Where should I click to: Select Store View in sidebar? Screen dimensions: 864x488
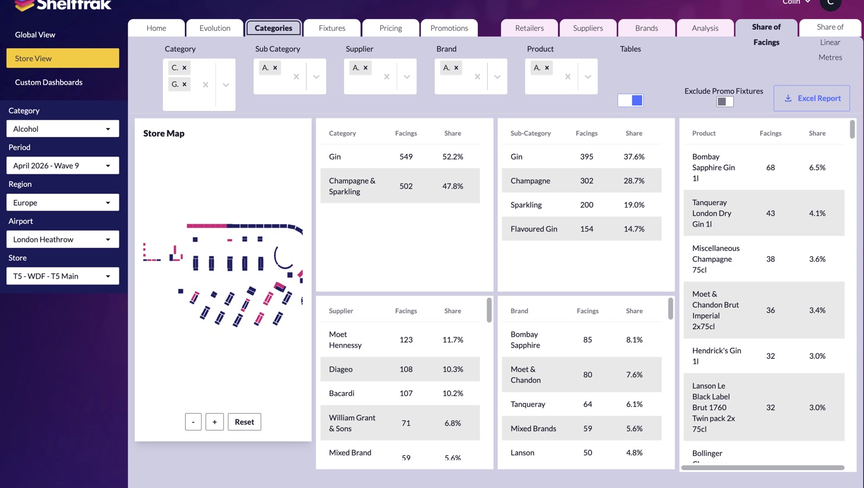[62, 58]
